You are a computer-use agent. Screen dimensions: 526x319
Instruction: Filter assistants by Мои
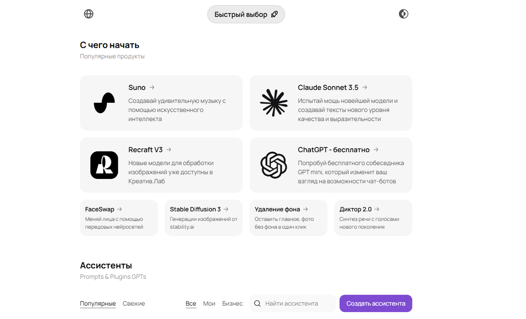pos(209,303)
